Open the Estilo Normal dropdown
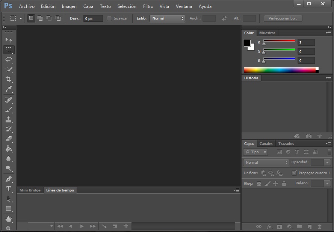 click(x=167, y=18)
